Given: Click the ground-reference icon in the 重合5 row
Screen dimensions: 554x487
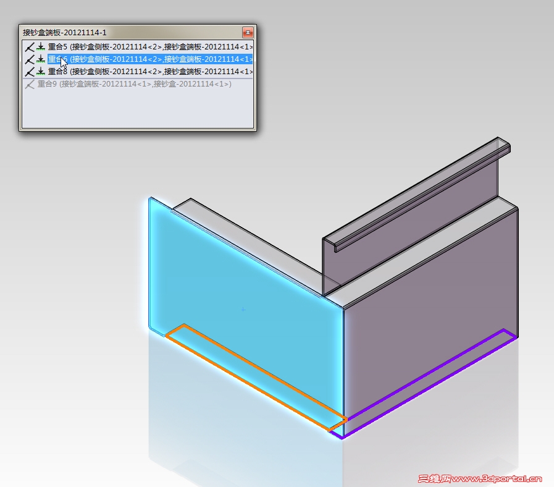Looking at the screenshot, I should coord(41,47).
